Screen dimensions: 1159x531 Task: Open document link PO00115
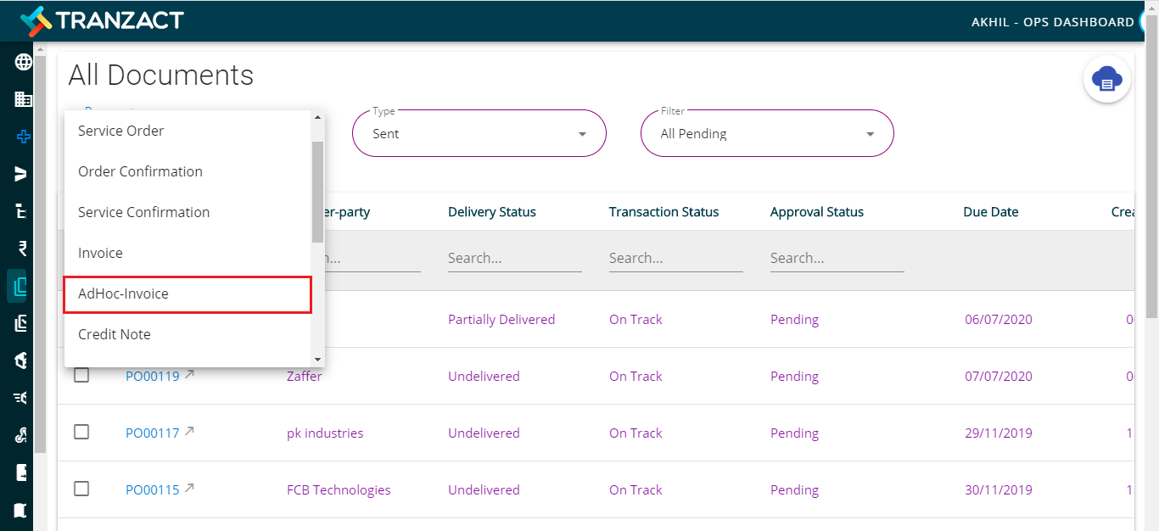pos(153,489)
